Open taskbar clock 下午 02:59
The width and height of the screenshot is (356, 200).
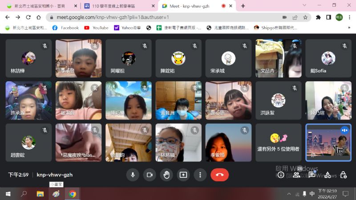(327, 194)
